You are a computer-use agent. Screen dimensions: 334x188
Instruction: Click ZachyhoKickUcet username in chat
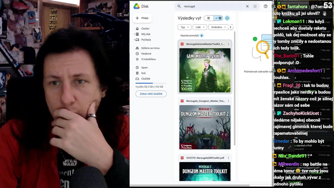[x=301, y=113]
